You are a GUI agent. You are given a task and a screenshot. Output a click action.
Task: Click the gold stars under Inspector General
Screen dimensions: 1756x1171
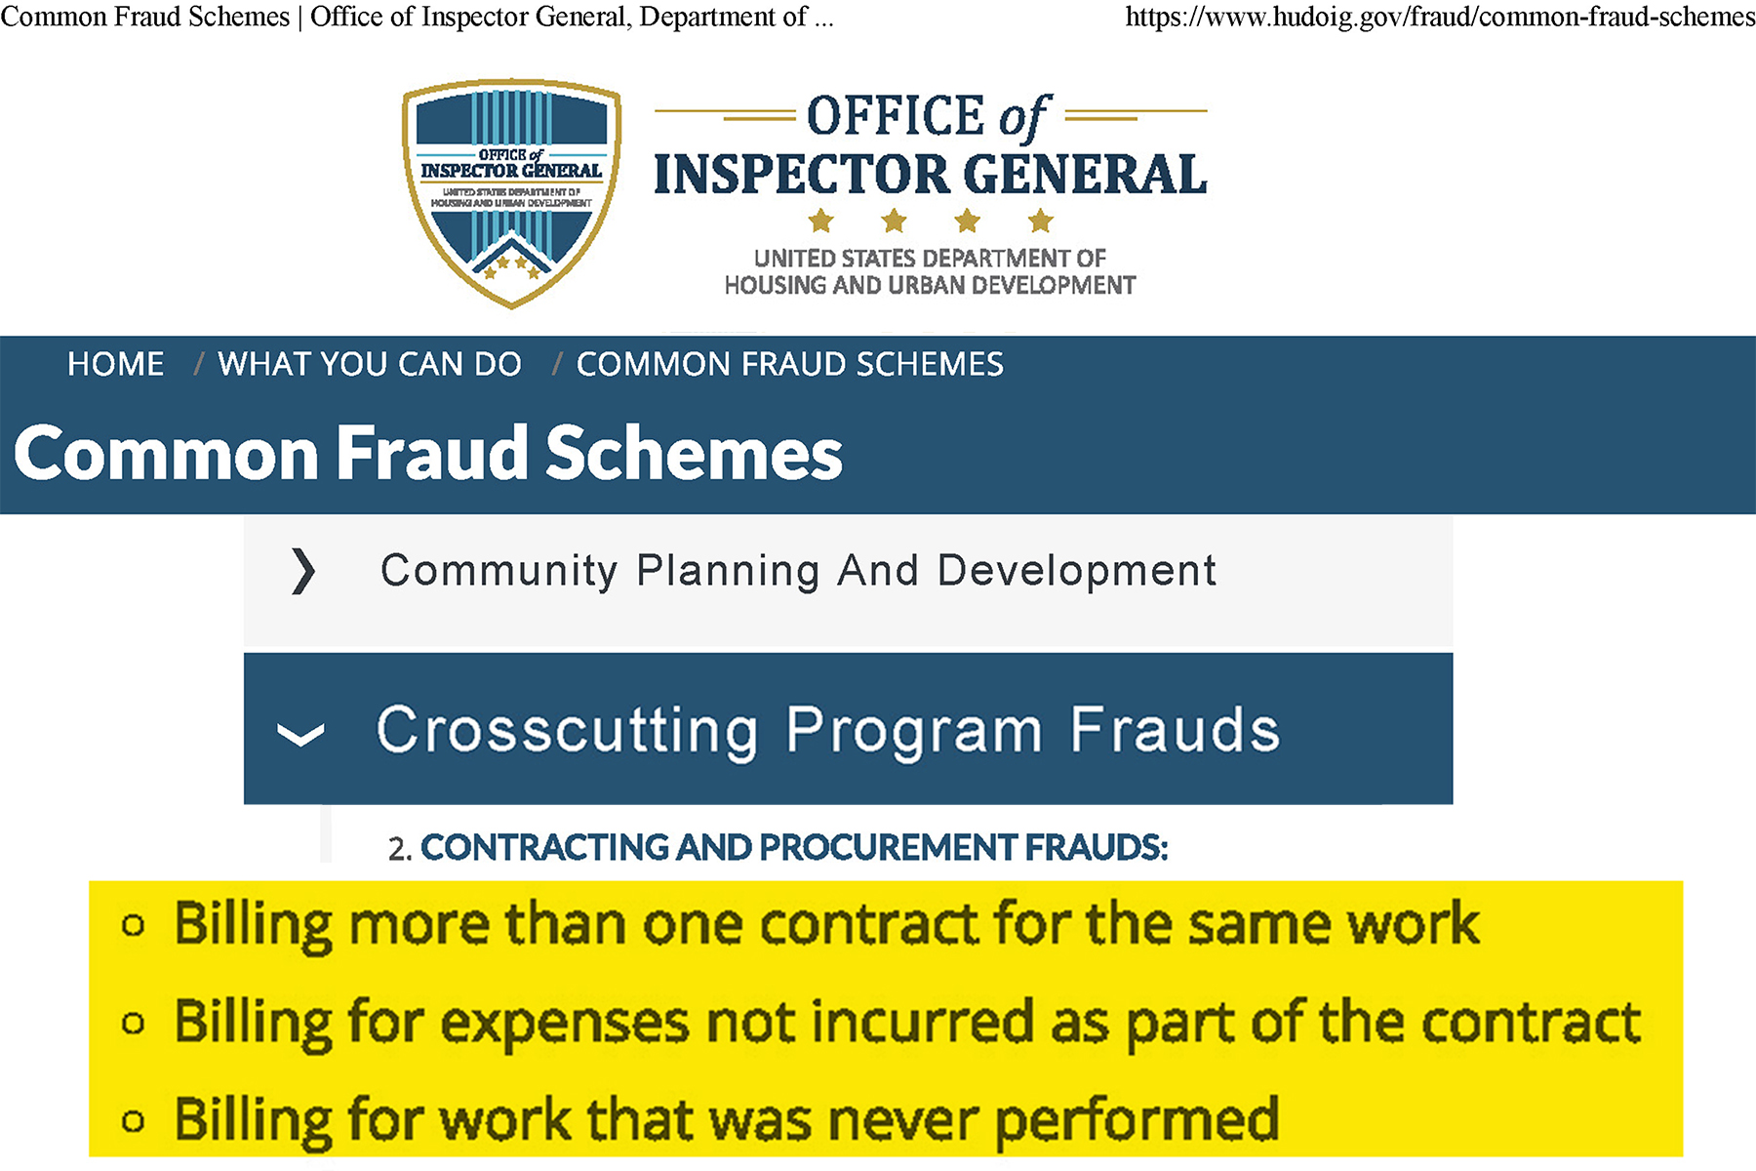coord(931,222)
